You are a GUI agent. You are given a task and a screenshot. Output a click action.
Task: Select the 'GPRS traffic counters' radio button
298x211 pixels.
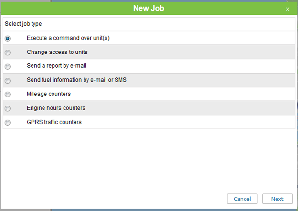click(8, 123)
